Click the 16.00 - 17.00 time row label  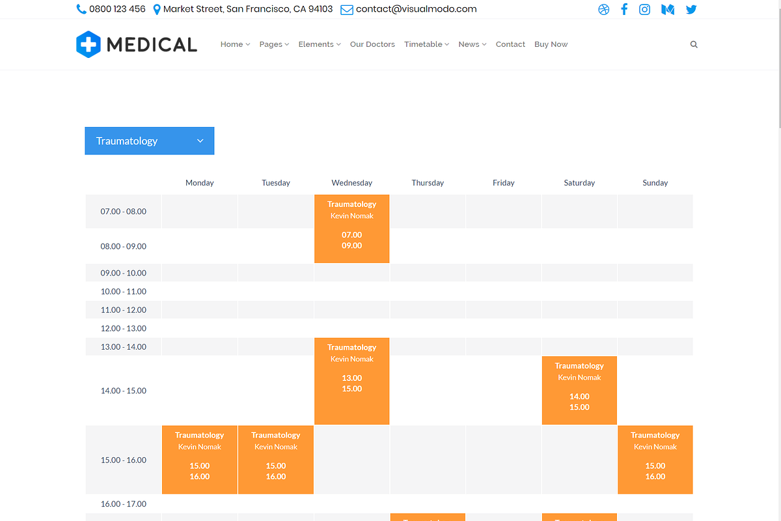(124, 504)
